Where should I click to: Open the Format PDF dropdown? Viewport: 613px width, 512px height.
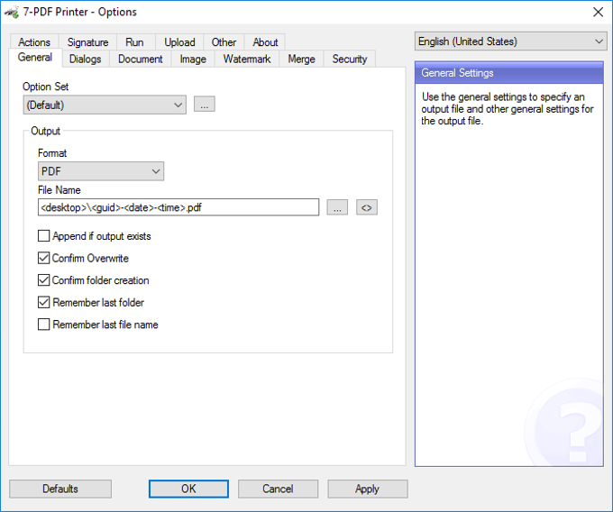click(x=101, y=171)
